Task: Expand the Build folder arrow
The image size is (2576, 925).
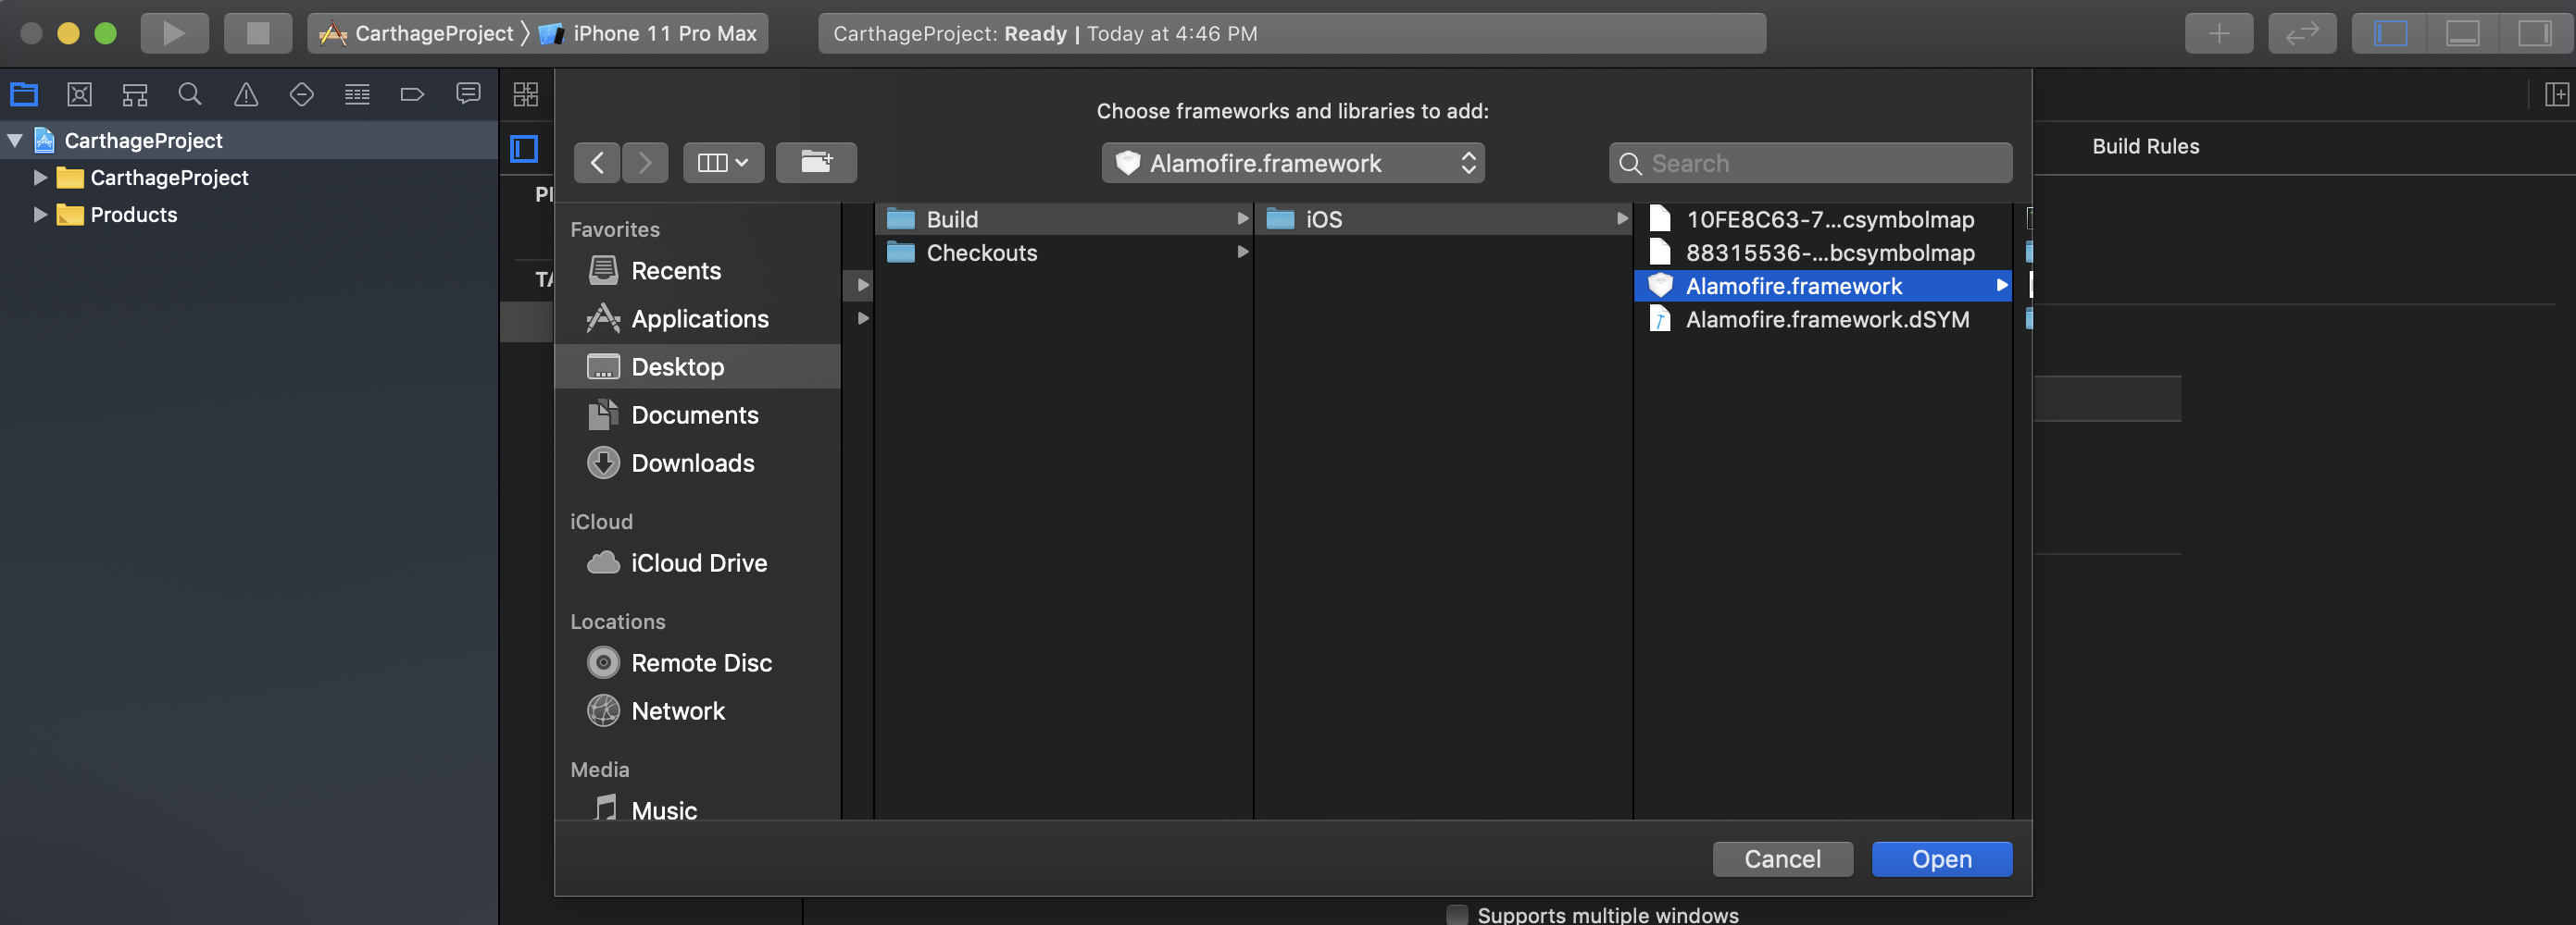Action: pos(1243,219)
